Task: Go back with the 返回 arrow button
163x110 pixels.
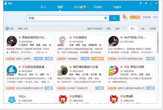Action: coord(10,28)
